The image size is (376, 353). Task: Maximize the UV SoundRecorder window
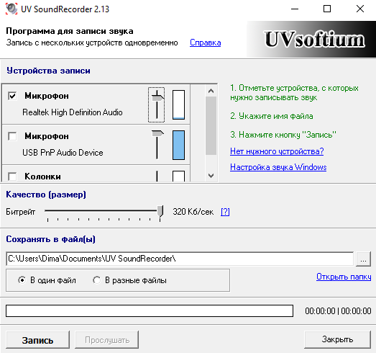coord(327,9)
